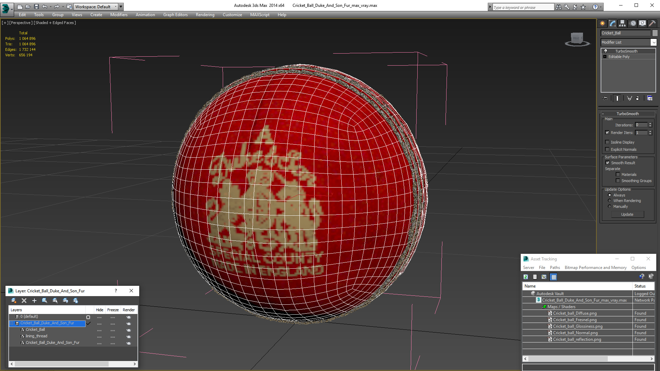
Task: Switch to the Modify command panel tab
Action: coord(613,23)
